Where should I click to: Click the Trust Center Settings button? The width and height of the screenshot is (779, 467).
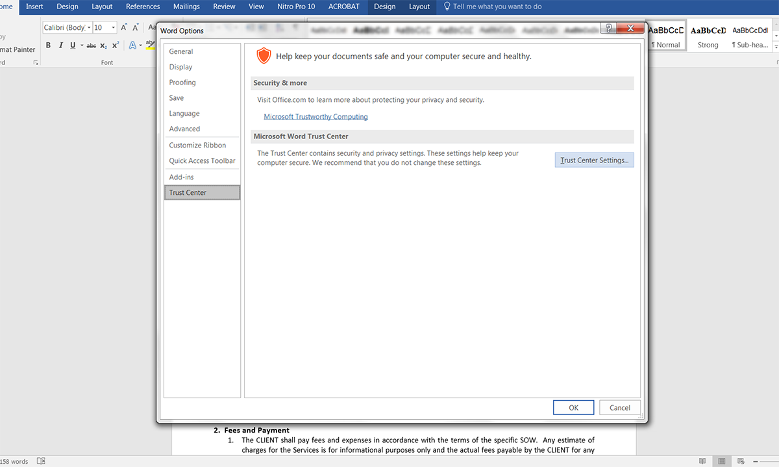click(x=594, y=160)
